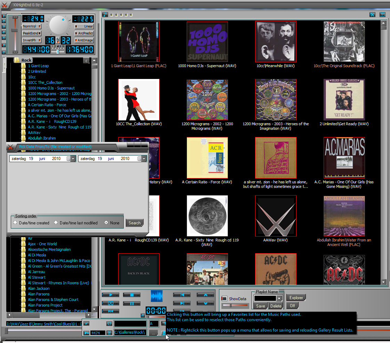Image resolution: width=390 pixels, height=343 pixels.
Task: Click the Off button below Explorer
Action: coord(292,306)
